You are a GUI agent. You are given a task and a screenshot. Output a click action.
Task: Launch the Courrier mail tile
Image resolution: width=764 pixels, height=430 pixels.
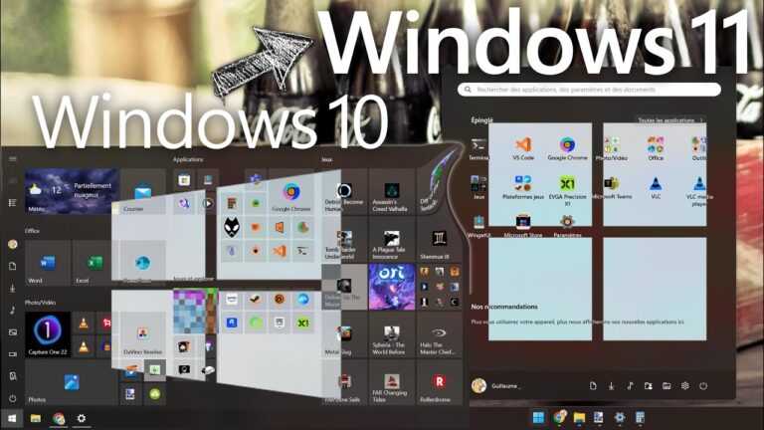click(143, 191)
